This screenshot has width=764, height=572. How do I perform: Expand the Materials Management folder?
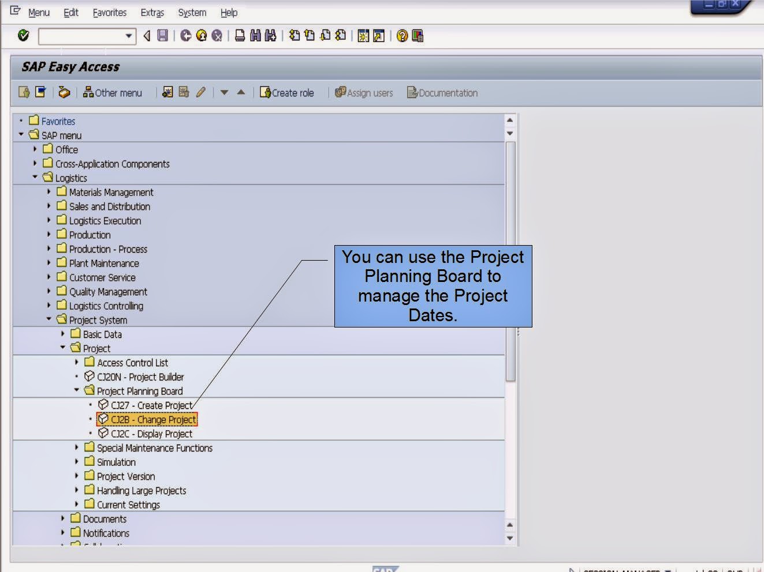point(49,192)
